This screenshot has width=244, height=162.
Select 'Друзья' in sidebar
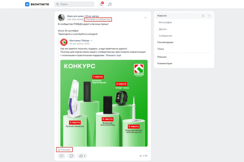[162, 29]
